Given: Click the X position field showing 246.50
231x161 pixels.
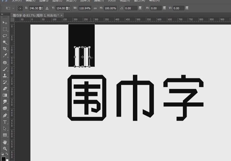Looking at the screenshot, I should pos(36,8).
